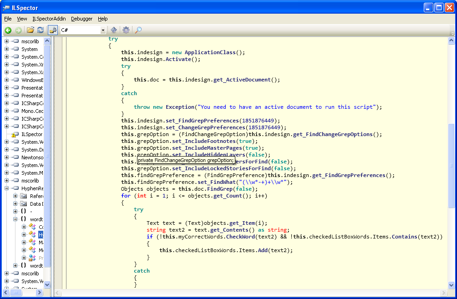The height and width of the screenshot is (299, 457).
Task: Click the System.D assembly icon
Action: 16,149
